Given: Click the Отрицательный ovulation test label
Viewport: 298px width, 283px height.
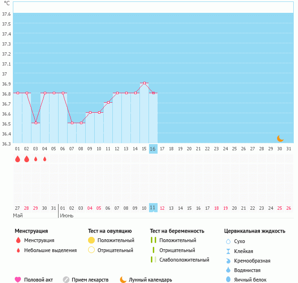Looking at the screenshot, I should [x=115, y=250].
